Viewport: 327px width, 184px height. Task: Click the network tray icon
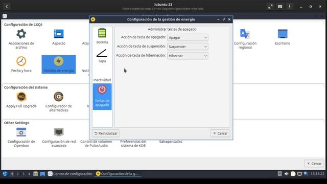(x=299, y=174)
